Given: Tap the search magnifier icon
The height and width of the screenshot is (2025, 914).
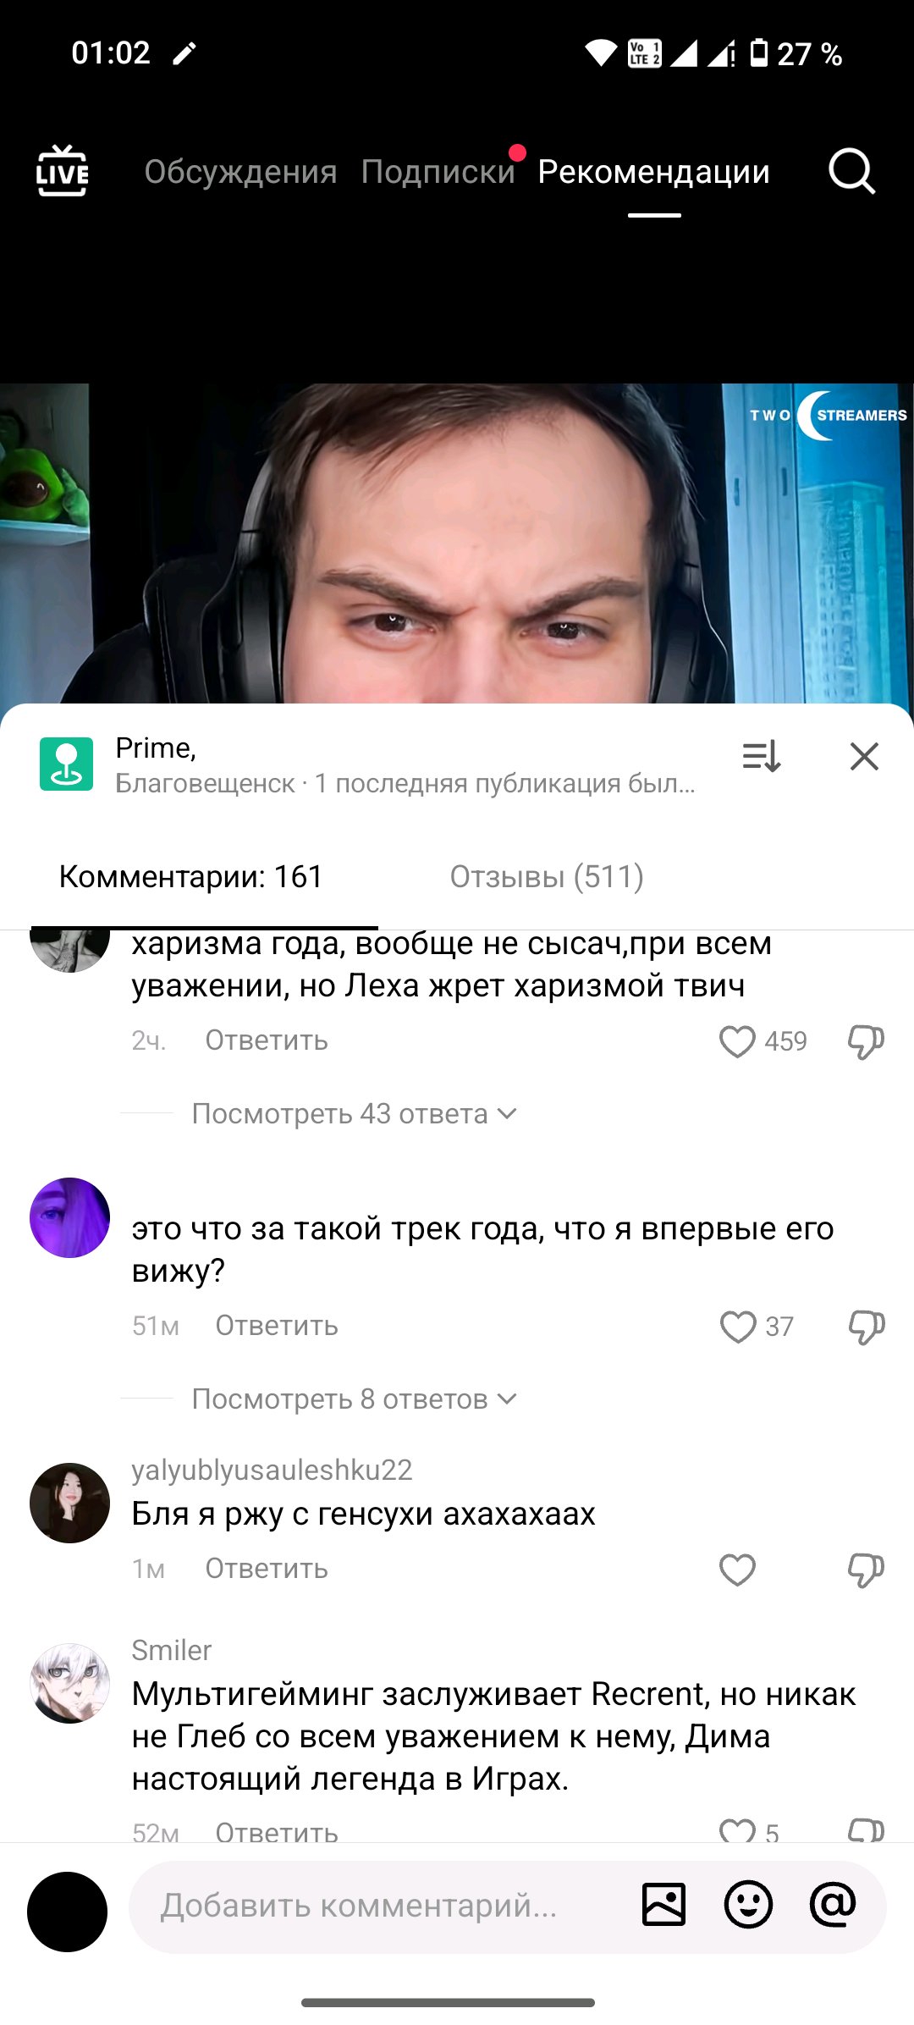Looking at the screenshot, I should 851,172.
